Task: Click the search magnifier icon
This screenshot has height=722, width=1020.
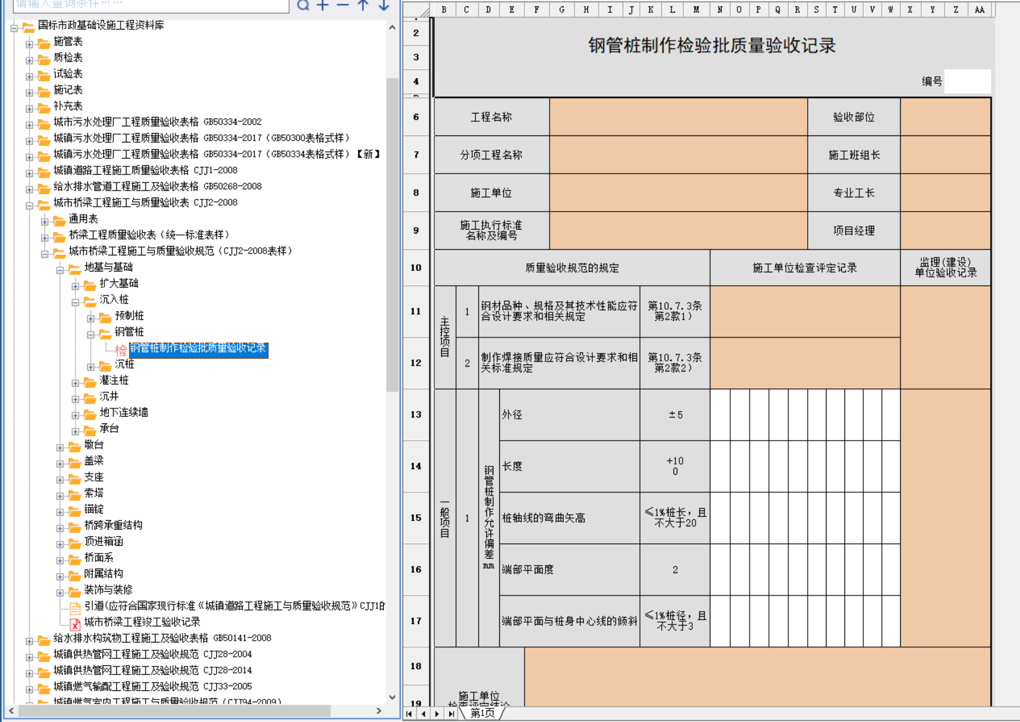Action: pyautogui.click(x=303, y=6)
